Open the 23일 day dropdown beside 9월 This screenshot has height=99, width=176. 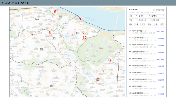[x=144, y=24]
